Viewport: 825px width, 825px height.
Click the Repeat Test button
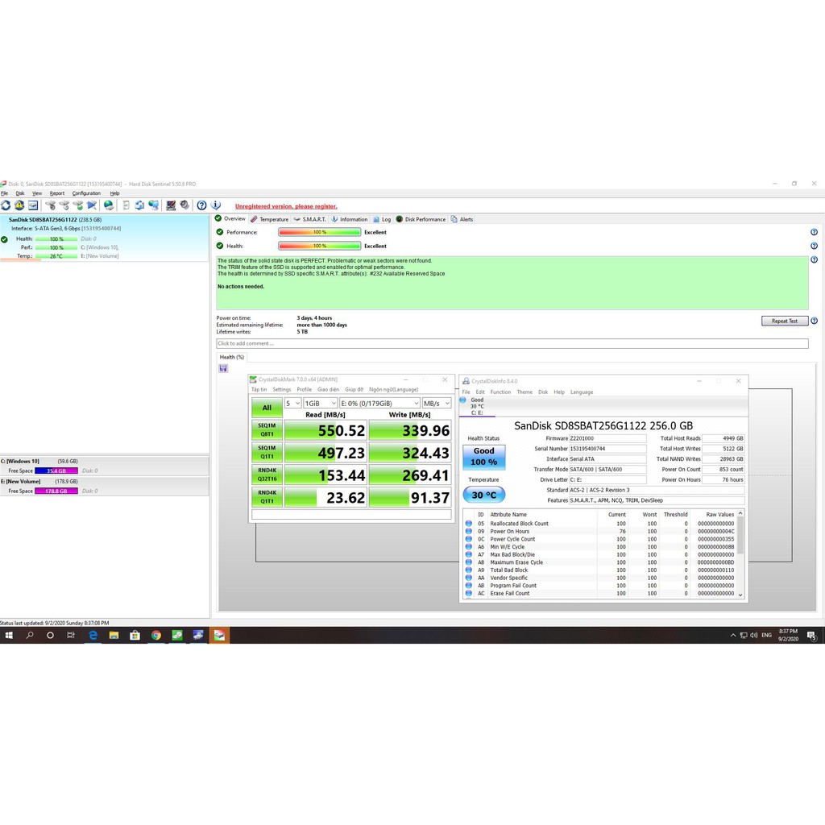coord(784,321)
